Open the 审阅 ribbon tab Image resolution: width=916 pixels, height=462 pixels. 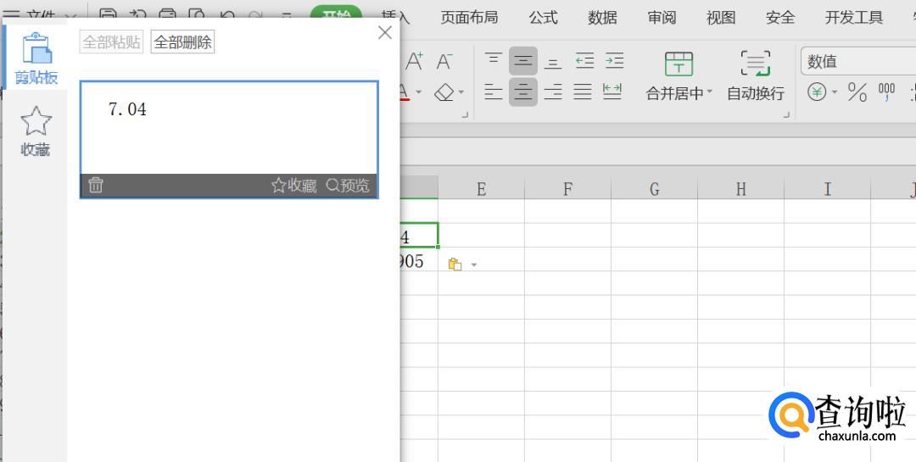tap(662, 18)
